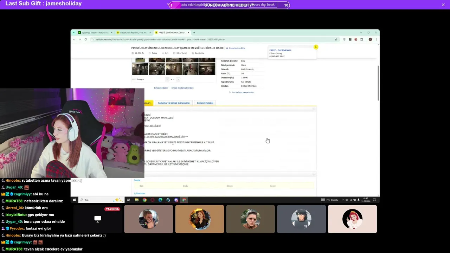Open the Windows Start menu

pyautogui.click(x=74, y=200)
